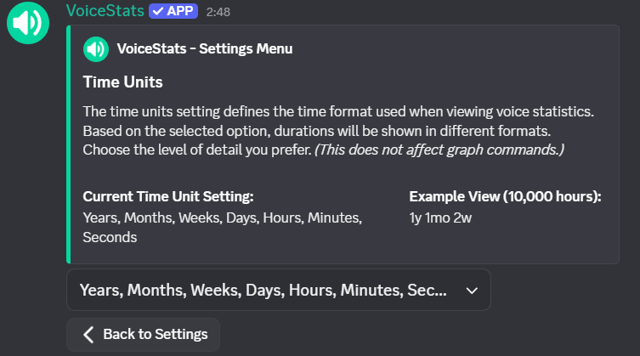Click the dropdown chevron arrow
The image size is (640, 356).
click(x=473, y=291)
